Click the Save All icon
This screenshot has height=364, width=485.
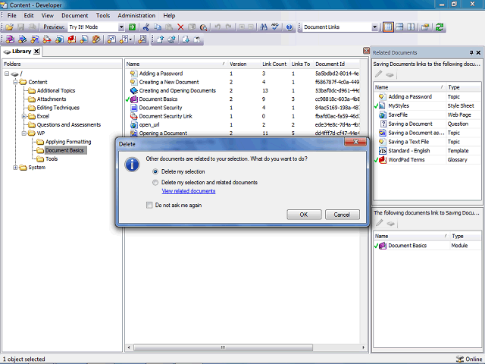pyautogui.click(x=32, y=27)
